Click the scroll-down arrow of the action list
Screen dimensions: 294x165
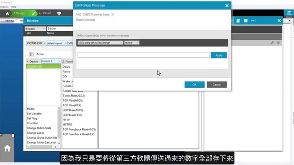(59, 143)
